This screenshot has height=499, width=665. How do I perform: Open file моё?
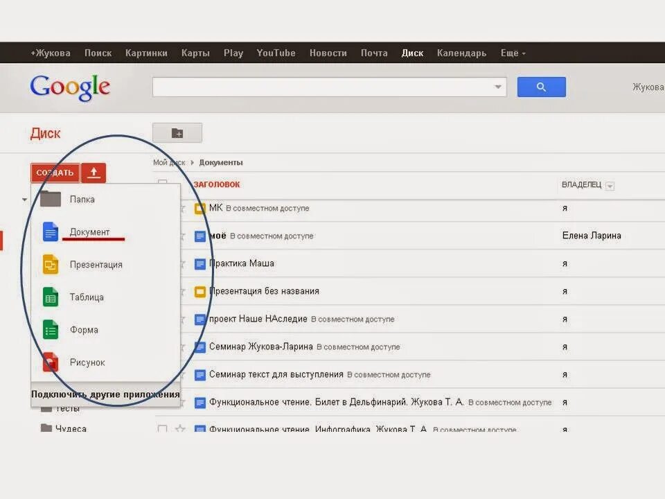tap(218, 236)
